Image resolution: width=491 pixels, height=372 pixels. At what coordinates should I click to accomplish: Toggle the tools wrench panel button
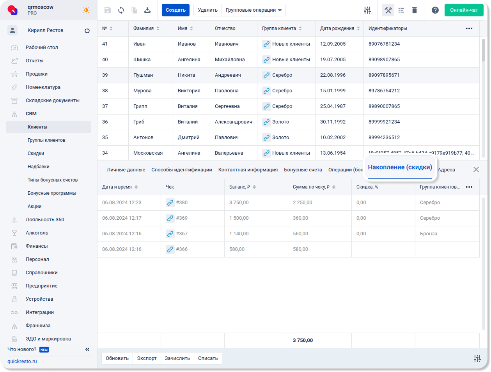(x=388, y=10)
